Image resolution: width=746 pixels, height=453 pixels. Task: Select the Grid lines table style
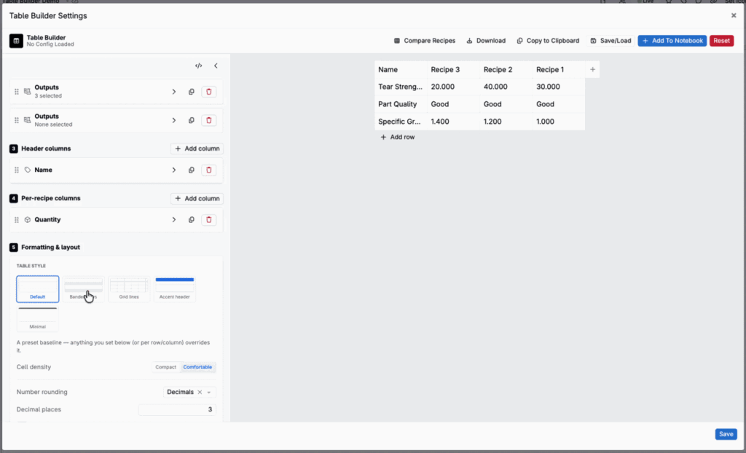pos(129,289)
